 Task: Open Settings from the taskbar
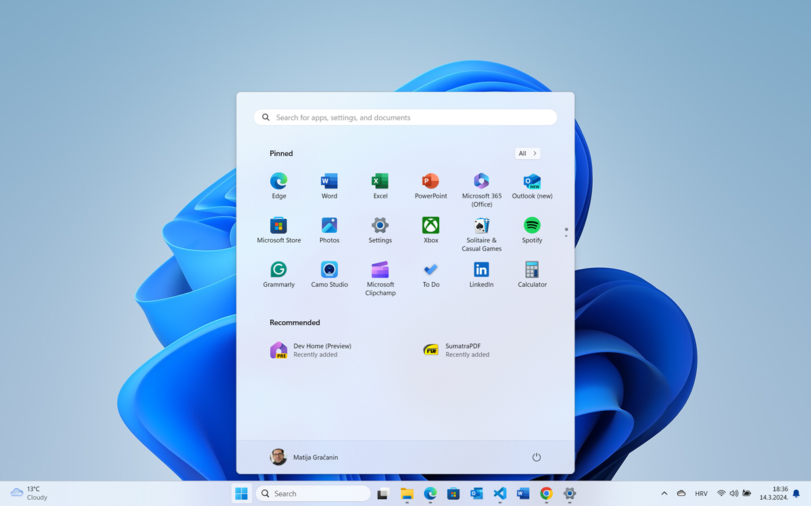570,494
